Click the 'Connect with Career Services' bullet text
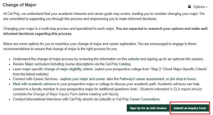 click(35, 79)
